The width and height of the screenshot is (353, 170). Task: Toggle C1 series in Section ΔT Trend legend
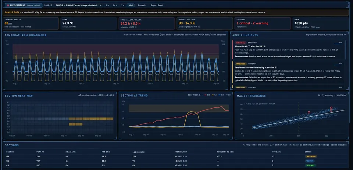pos(214,95)
